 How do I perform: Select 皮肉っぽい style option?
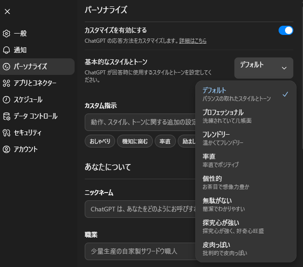tap(245, 249)
